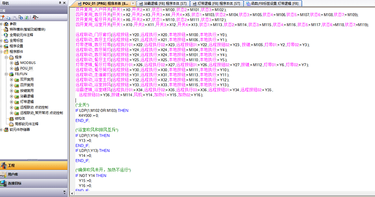Switch to the 浴霸逻辑 [FB] 程序本体 tab
The image size is (375, 197).
point(163,4)
